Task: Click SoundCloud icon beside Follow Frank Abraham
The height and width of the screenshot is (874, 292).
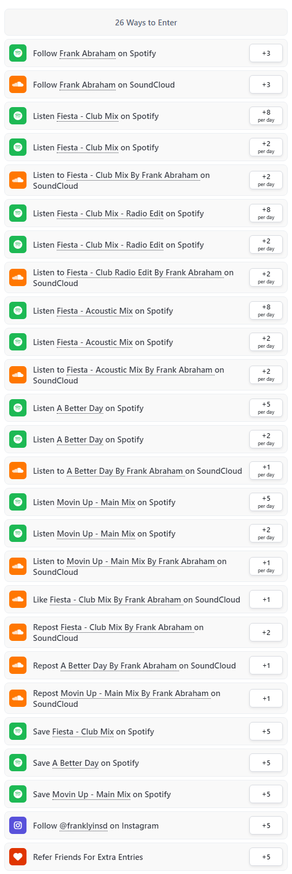Action: 18,84
